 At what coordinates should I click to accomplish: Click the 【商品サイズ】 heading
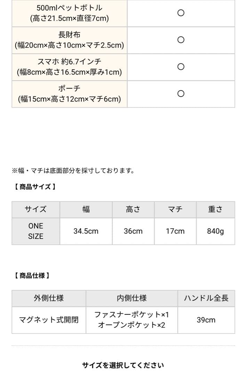click(35, 187)
